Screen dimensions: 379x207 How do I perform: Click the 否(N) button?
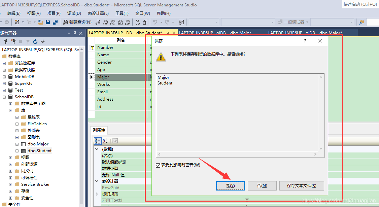(x=262, y=186)
